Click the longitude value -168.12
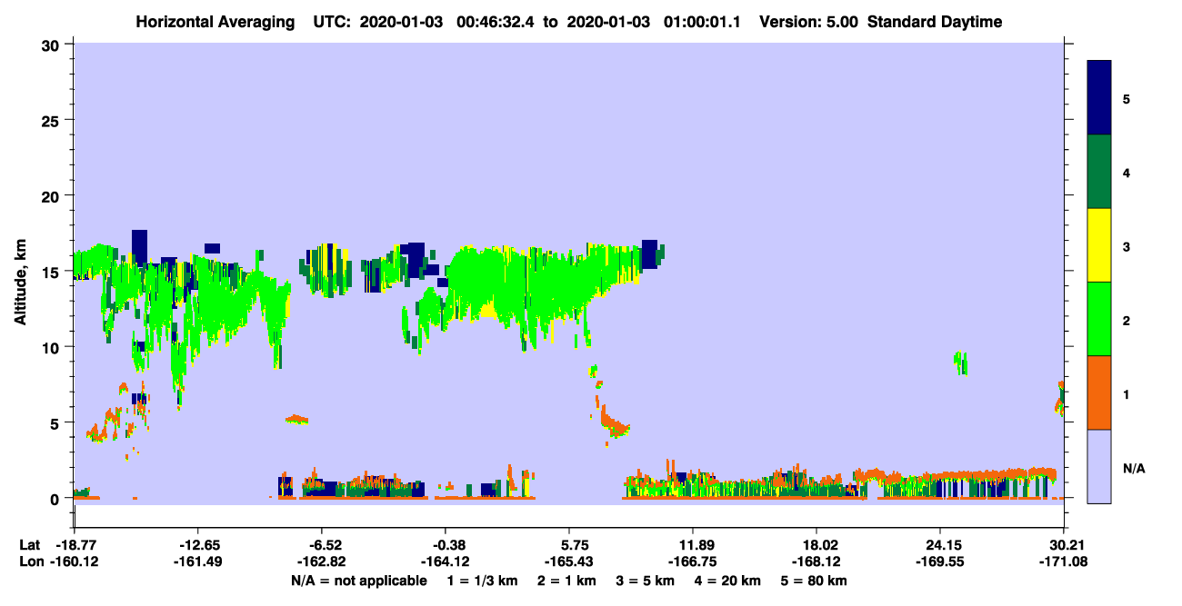The height and width of the screenshot is (606, 1182). coord(816,561)
